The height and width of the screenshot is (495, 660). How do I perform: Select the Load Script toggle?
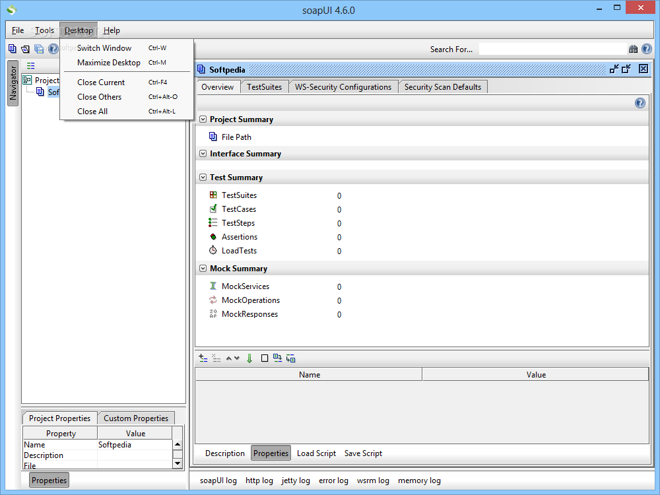(316, 453)
